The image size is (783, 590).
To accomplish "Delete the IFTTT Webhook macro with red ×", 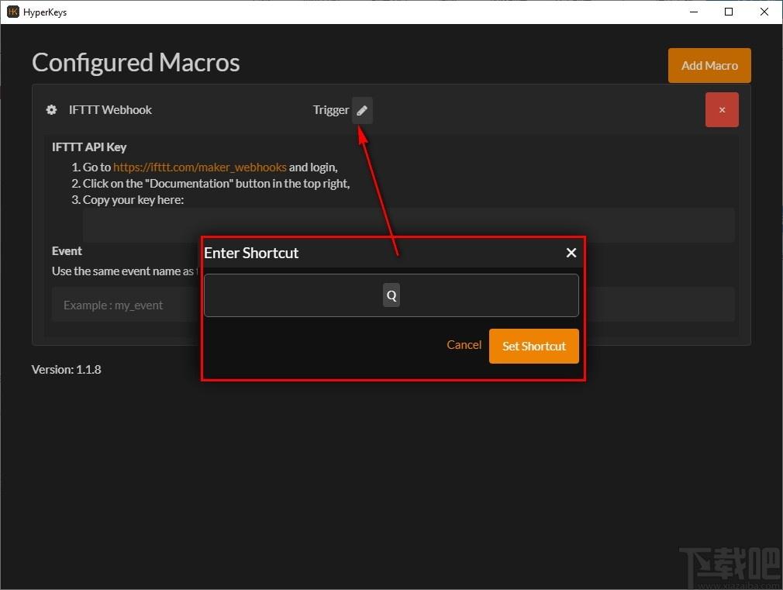I will [x=722, y=110].
